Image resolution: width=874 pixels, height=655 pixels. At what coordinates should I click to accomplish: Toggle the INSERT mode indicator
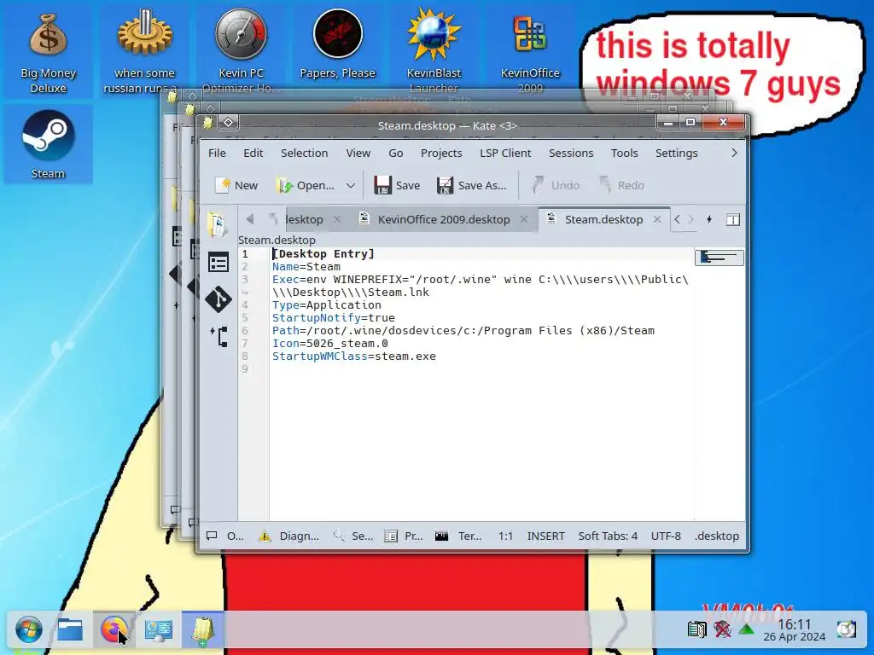[x=545, y=536]
